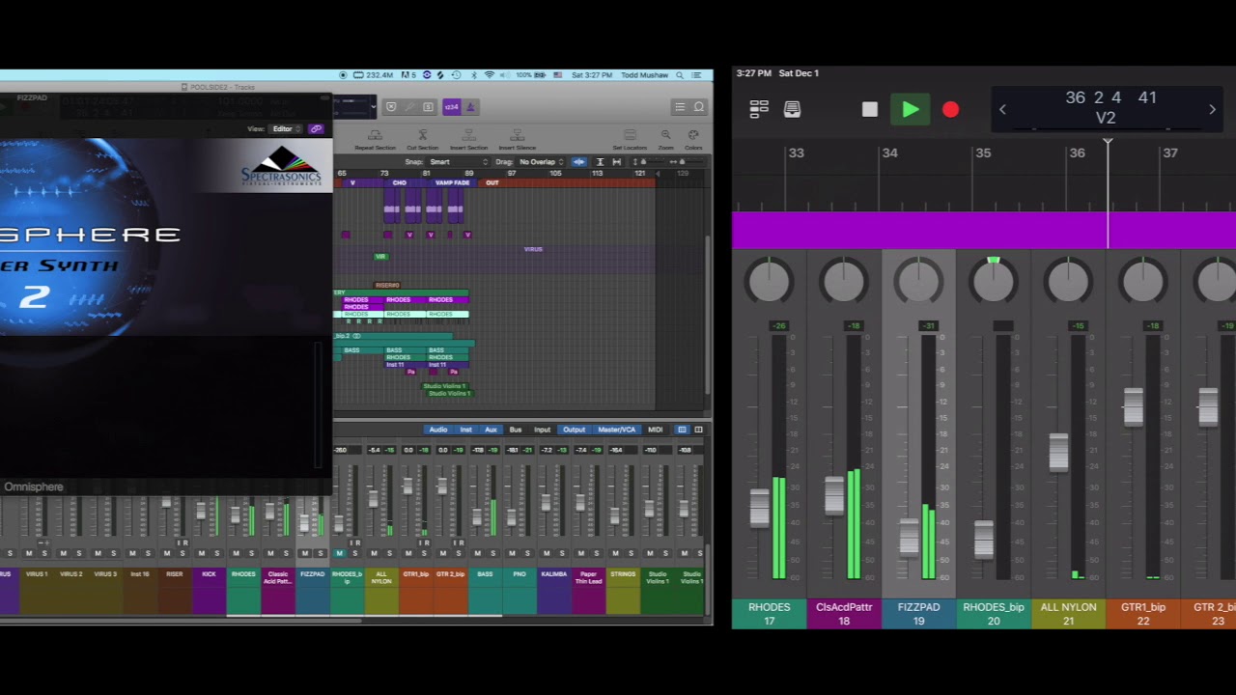Open the iPad view switcher grid icon
Viewport: 1236px width, 695px height.
[759, 109]
